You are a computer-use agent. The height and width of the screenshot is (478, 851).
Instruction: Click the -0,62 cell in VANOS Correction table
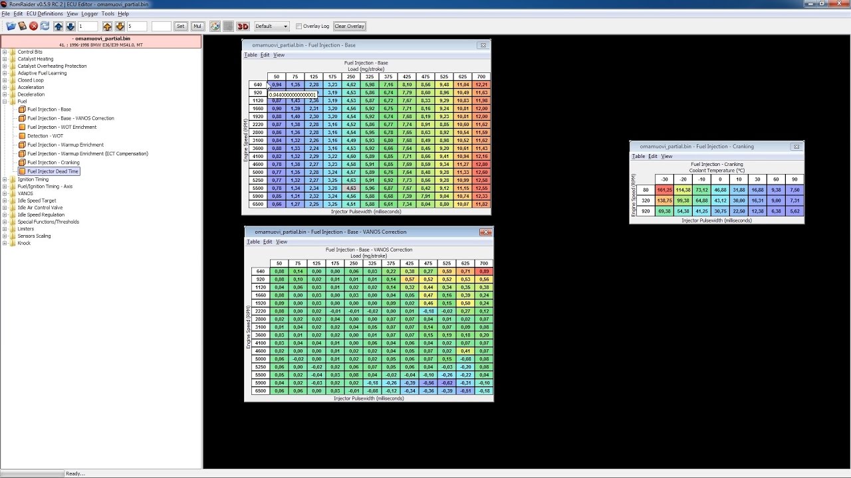(x=447, y=383)
